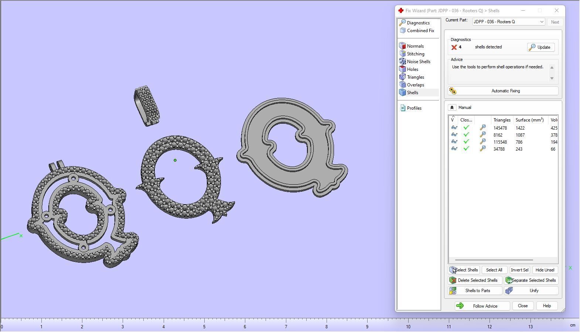Collapse the Manual section chevron
The image size is (580, 332).
[x=452, y=107]
